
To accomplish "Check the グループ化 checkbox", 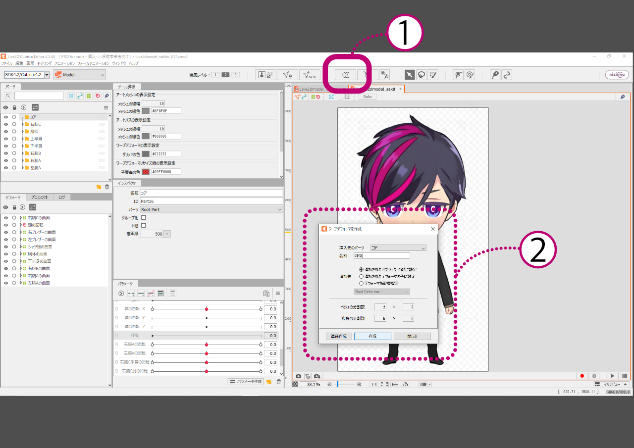I will click(x=143, y=217).
